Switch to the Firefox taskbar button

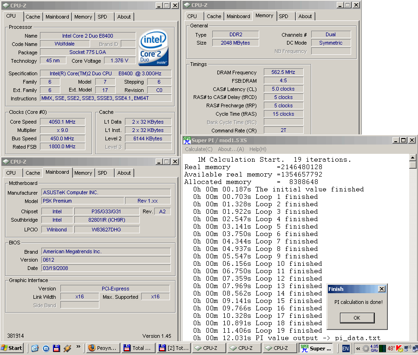point(103,348)
